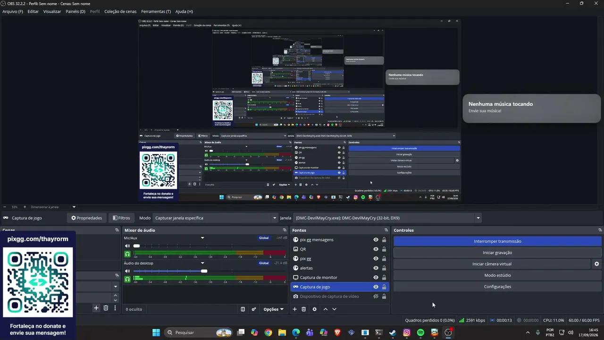Click the gamepad icon of Captura de jogo row
This screenshot has width=604, height=340.
[296, 287]
